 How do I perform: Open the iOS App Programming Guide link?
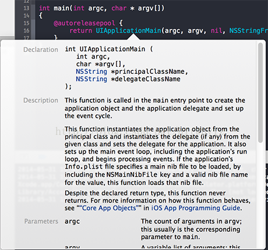pos(196,208)
